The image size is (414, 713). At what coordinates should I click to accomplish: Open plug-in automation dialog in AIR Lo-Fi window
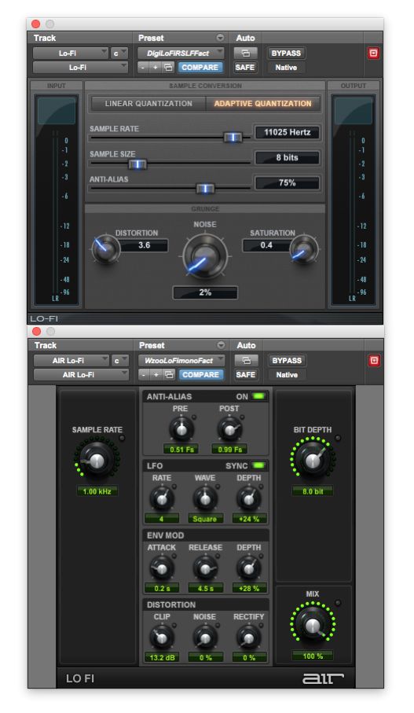246,361
